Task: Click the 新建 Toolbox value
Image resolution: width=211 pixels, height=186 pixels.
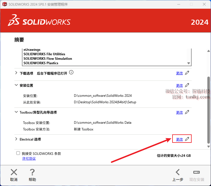Action: point(83,129)
